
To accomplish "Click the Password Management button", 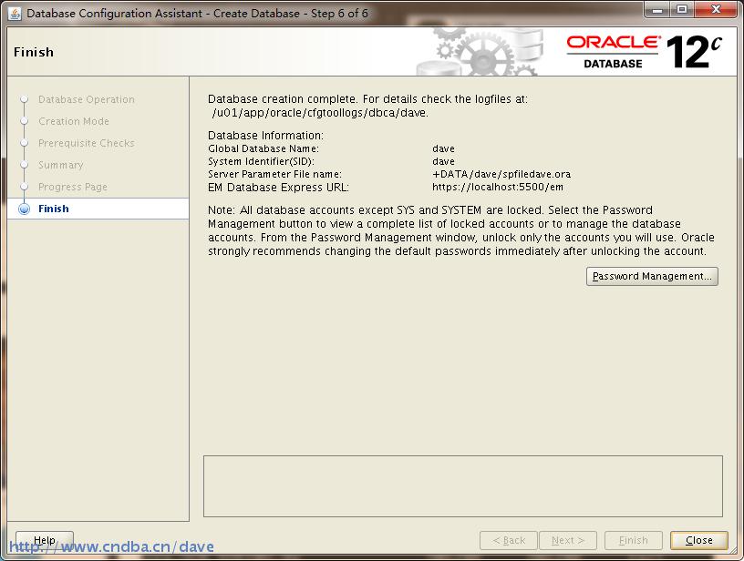I will (652, 276).
